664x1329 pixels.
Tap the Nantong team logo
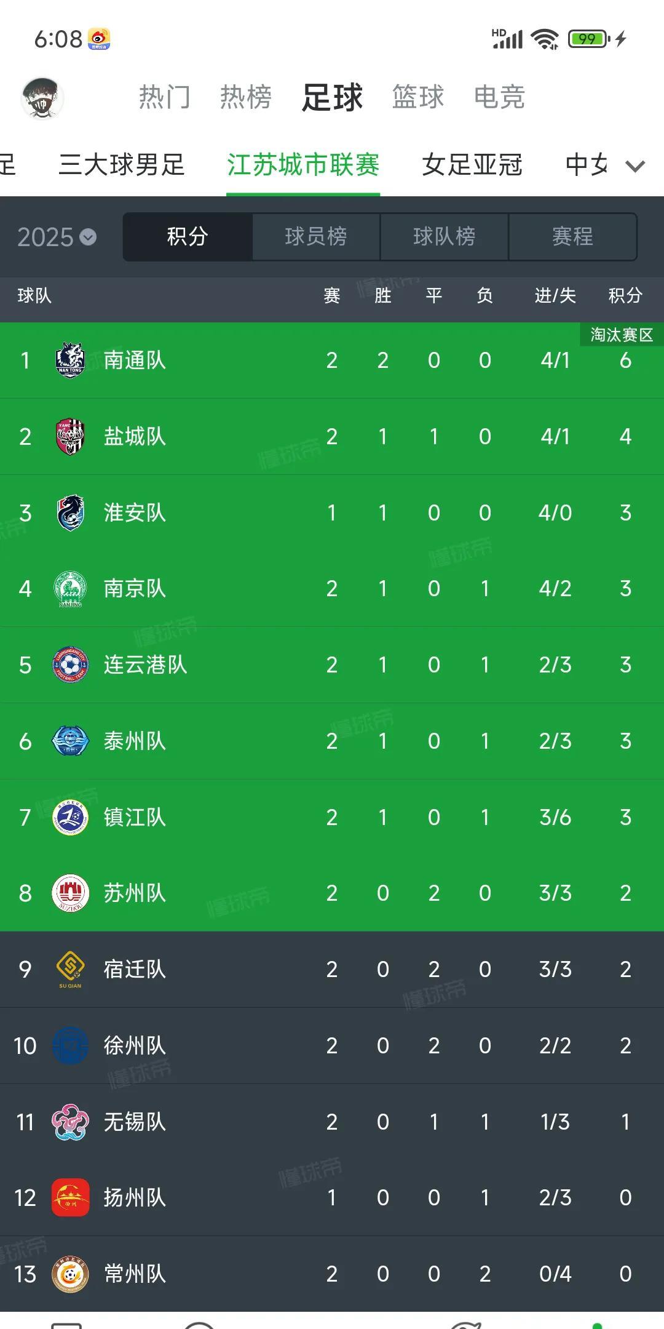pyautogui.click(x=70, y=360)
